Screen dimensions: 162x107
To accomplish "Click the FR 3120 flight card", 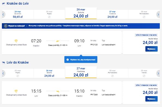I will click(x=62, y=43).
